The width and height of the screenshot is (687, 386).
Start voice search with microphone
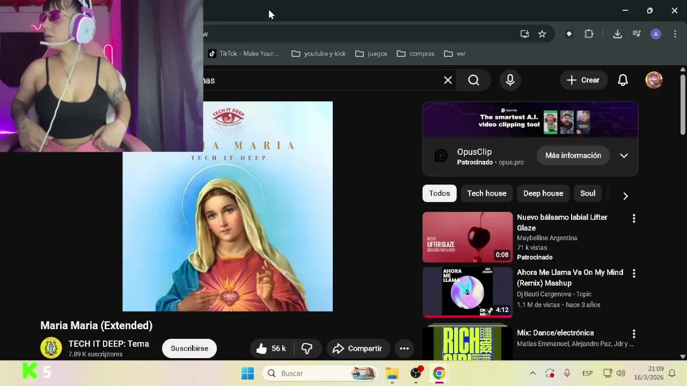510,80
